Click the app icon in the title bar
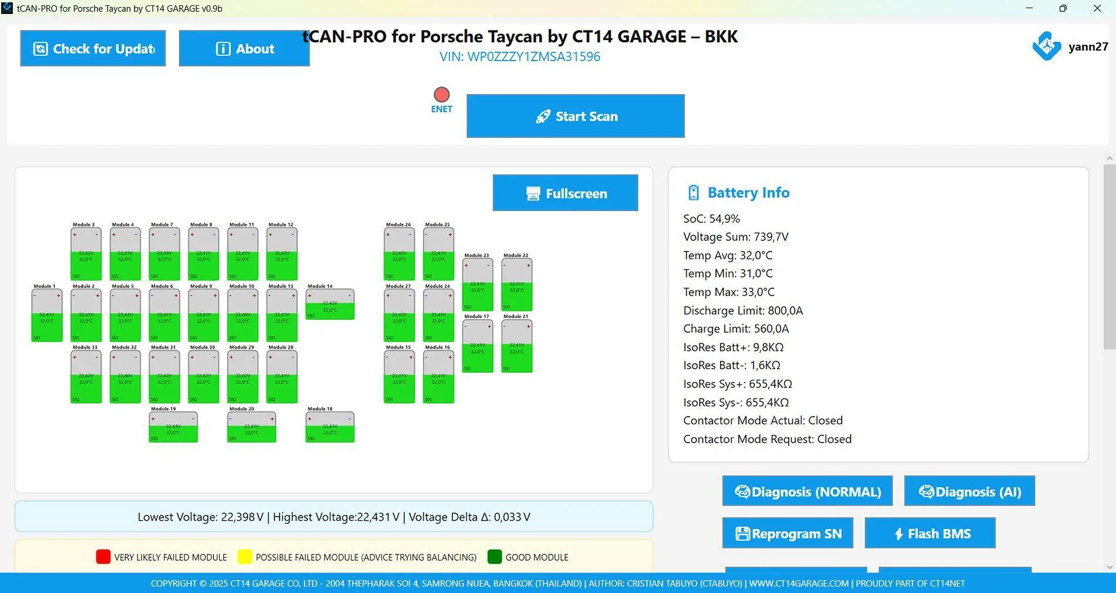The height and width of the screenshot is (593, 1116). point(7,8)
